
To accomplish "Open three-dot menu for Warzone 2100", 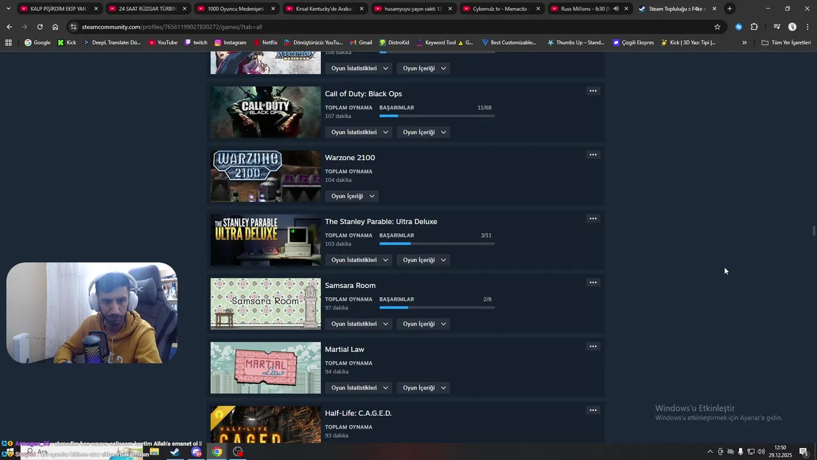I will (593, 155).
